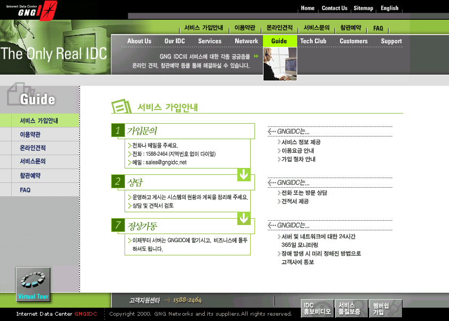Select 이용약관 in the green submenu bar
The width and height of the screenshot is (449, 321).
tap(245, 28)
